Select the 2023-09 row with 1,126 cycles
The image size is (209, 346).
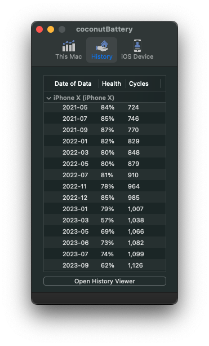pos(105,265)
